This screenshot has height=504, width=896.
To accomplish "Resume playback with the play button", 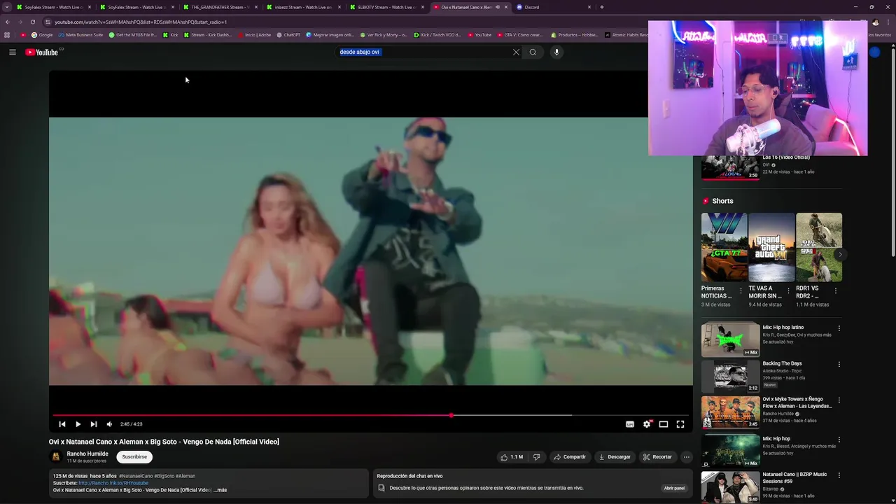I will (x=78, y=424).
